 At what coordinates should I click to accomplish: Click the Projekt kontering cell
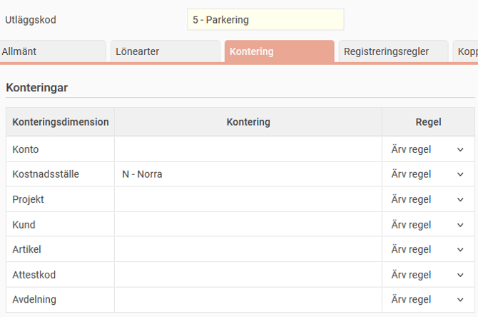(x=248, y=199)
